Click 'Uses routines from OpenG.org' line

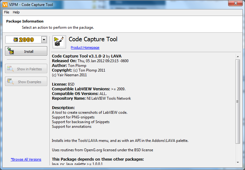pyautogui.click(x=103, y=150)
